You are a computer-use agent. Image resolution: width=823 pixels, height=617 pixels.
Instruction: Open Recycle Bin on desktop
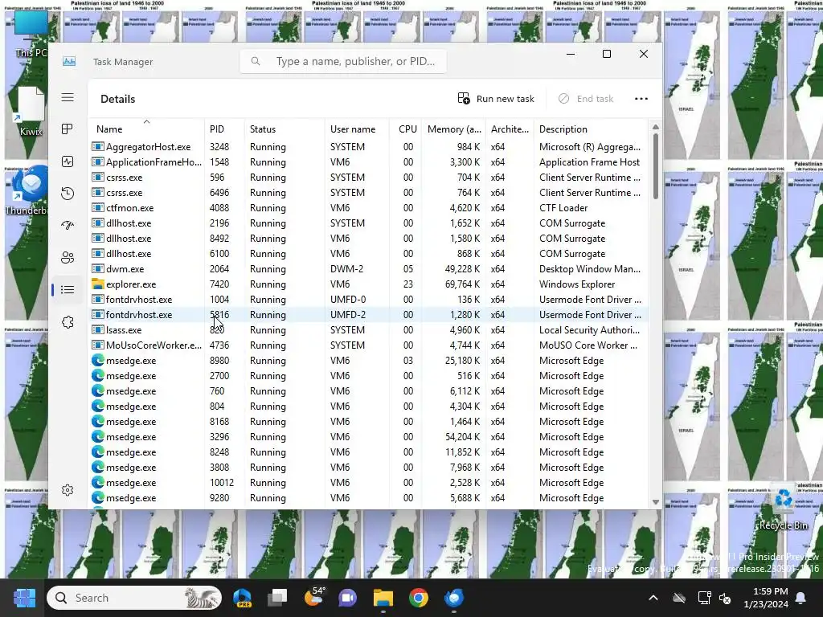coord(783,506)
